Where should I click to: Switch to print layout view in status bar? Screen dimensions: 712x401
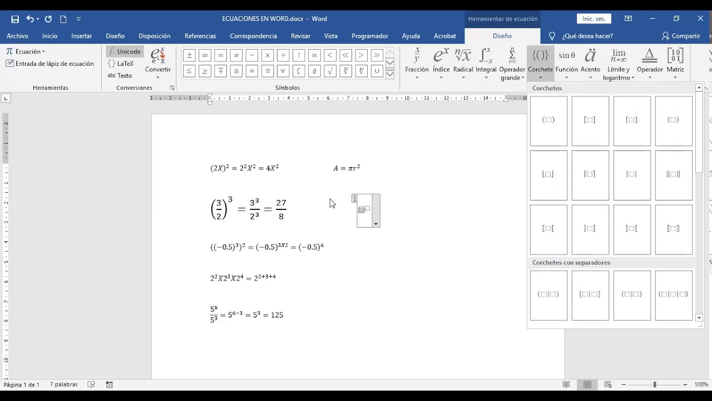click(587, 384)
